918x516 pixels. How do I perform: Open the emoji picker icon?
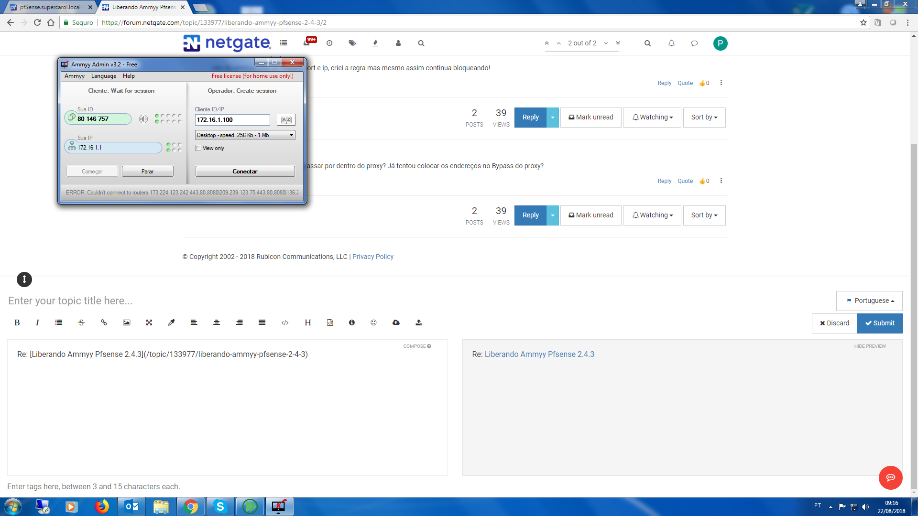pos(373,322)
